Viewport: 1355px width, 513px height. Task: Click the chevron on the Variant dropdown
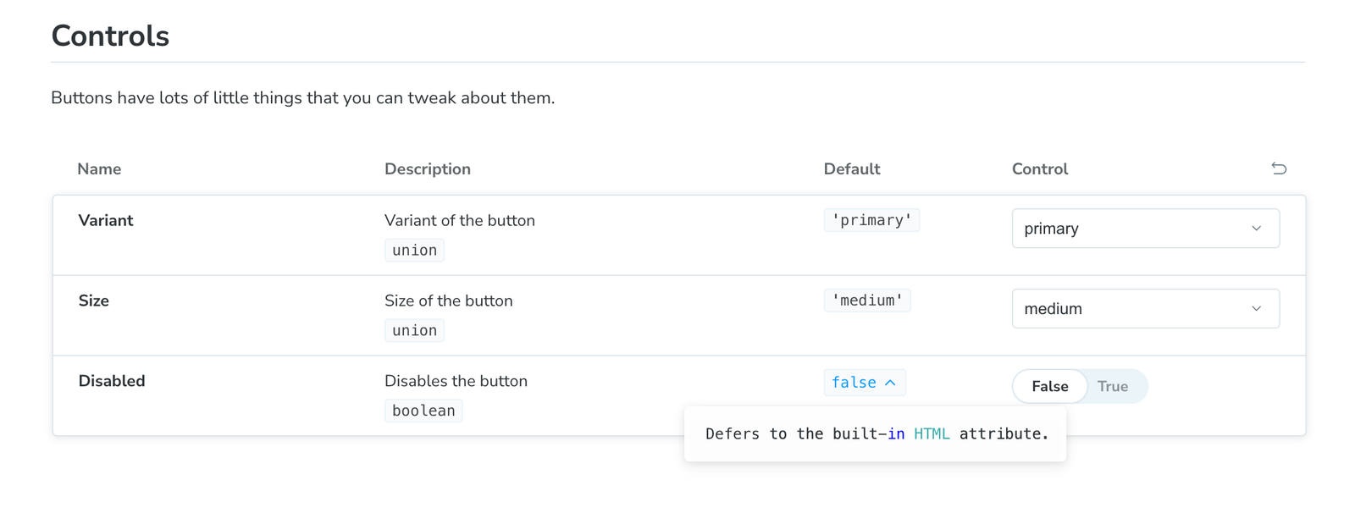click(1257, 228)
